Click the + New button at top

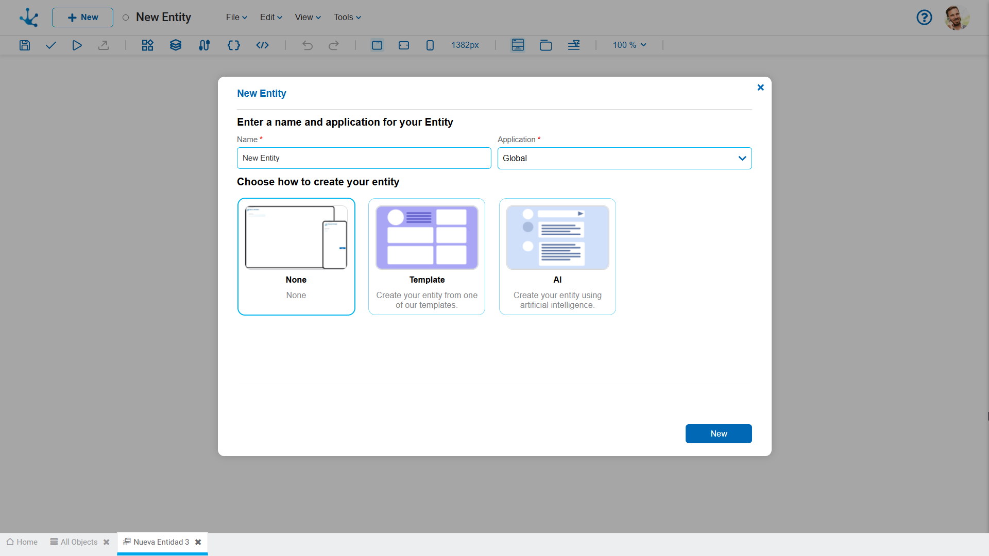(x=82, y=18)
